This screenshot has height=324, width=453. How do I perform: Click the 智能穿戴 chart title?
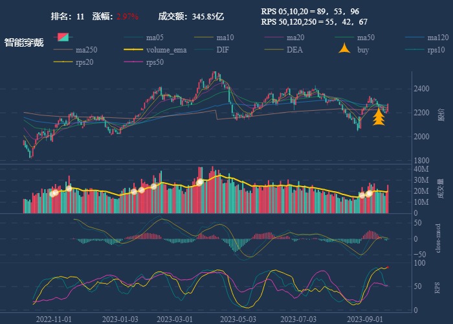click(x=24, y=43)
